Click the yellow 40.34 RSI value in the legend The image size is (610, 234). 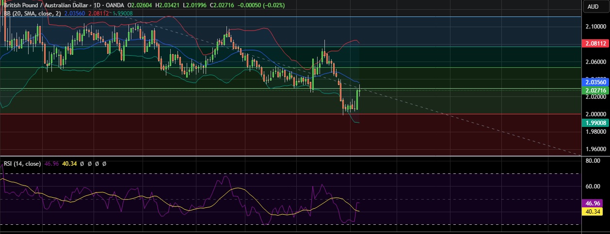70,164
